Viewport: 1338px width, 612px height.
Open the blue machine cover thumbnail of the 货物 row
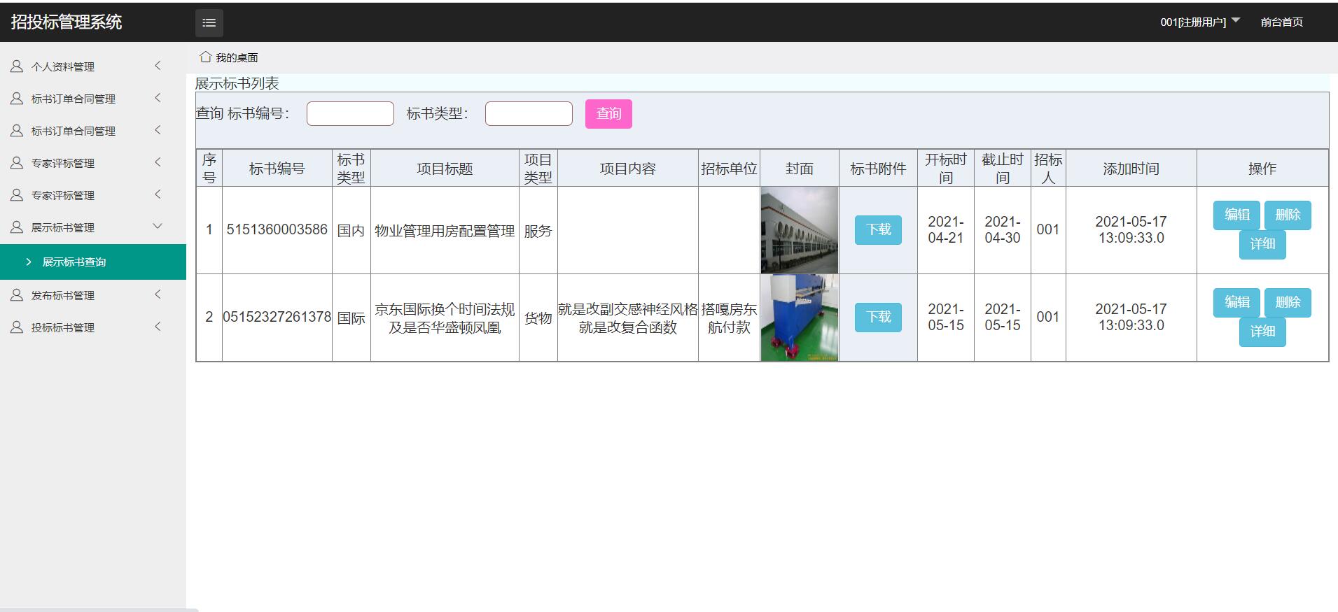click(x=799, y=318)
